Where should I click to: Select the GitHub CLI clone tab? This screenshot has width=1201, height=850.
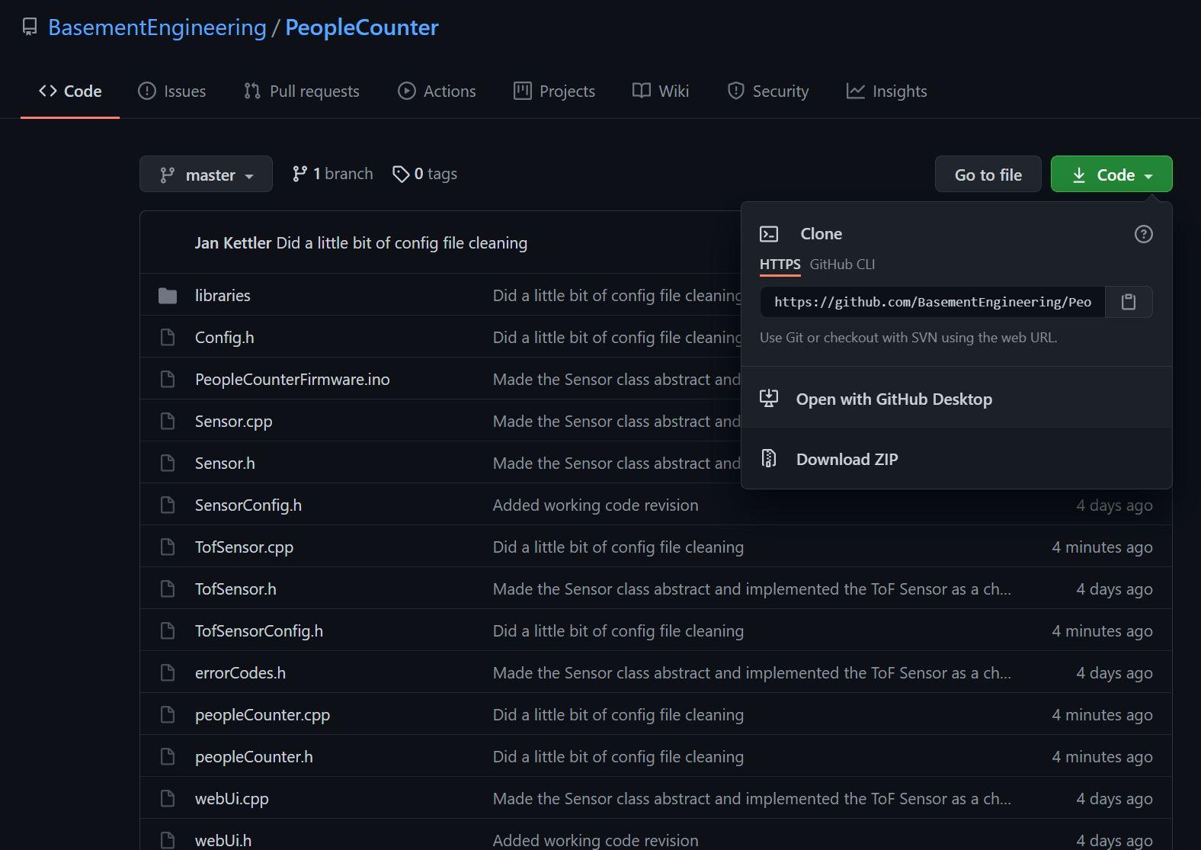coord(842,265)
